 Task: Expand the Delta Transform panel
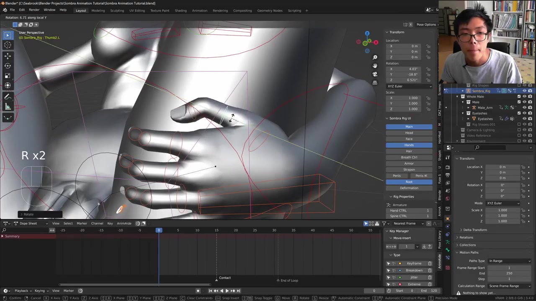click(x=475, y=230)
